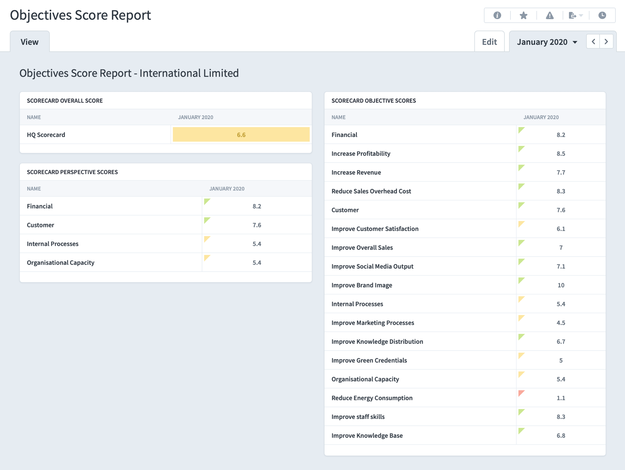Expand the export dropdown arrow

click(x=581, y=15)
